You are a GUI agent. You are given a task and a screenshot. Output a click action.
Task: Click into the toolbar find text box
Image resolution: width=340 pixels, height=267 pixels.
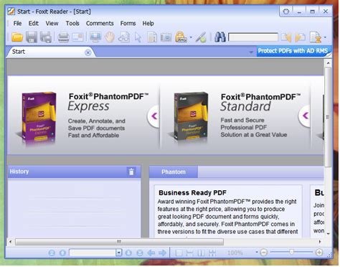pos(253,37)
